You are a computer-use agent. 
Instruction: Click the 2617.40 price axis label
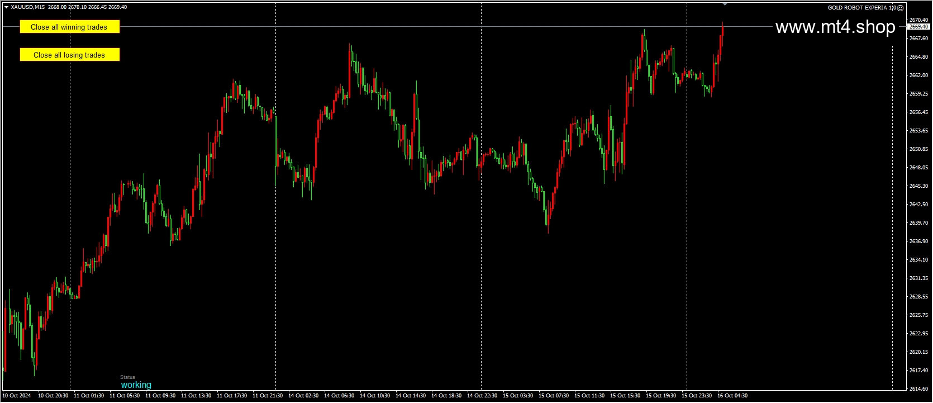(x=918, y=371)
